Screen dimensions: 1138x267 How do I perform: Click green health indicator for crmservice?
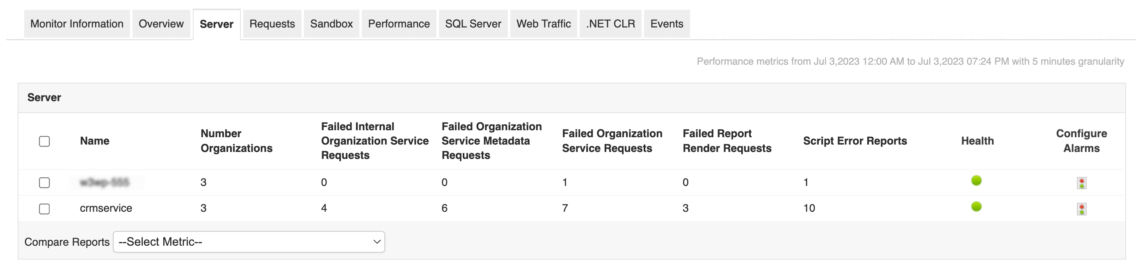pyautogui.click(x=976, y=206)
